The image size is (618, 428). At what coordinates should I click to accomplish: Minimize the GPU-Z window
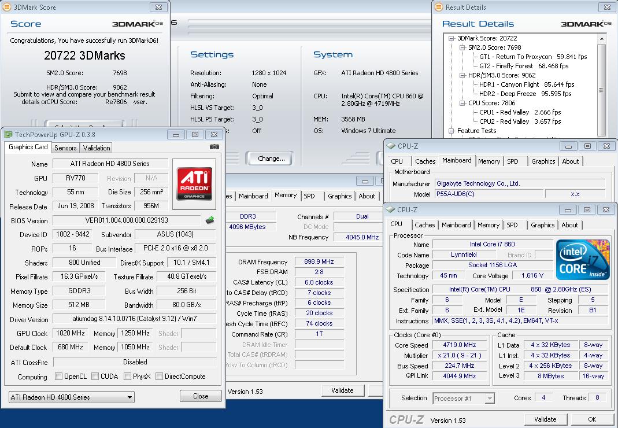click(176, 135)
